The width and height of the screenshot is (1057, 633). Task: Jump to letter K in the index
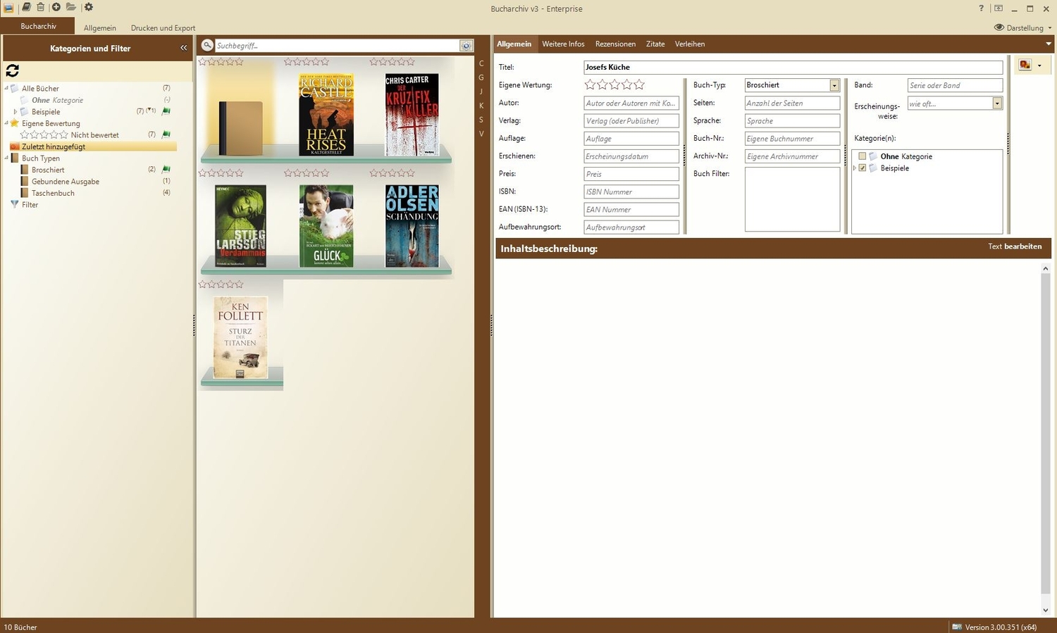point(481,106)
